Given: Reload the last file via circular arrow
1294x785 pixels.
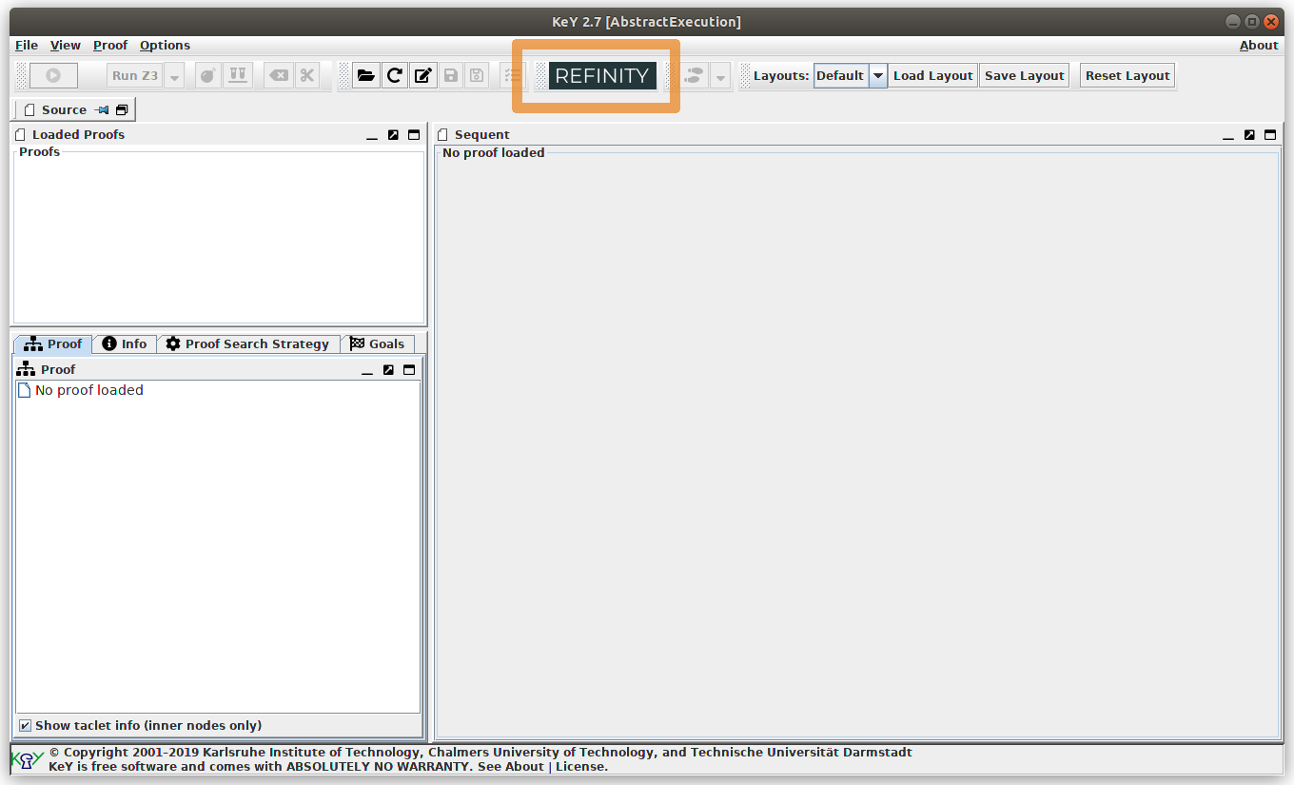Looking at the screenshot, I should coord(394,76).
